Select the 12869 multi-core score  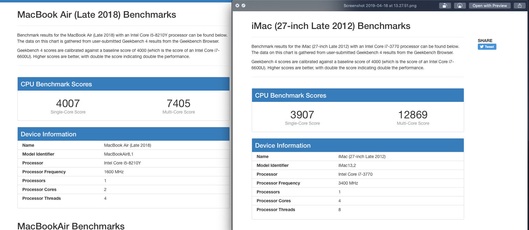413,115
